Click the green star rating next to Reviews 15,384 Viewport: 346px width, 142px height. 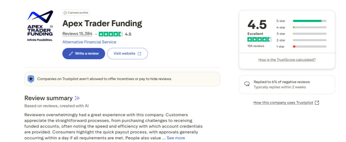[x=110, y=34]
